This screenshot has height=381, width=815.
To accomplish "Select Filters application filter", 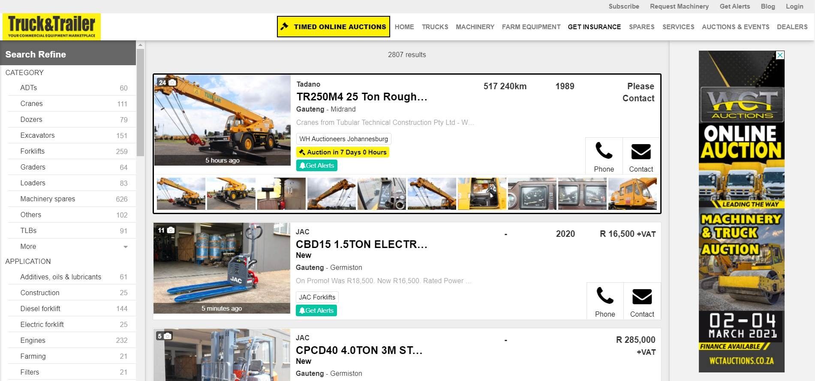I will (x=72, y=372).
